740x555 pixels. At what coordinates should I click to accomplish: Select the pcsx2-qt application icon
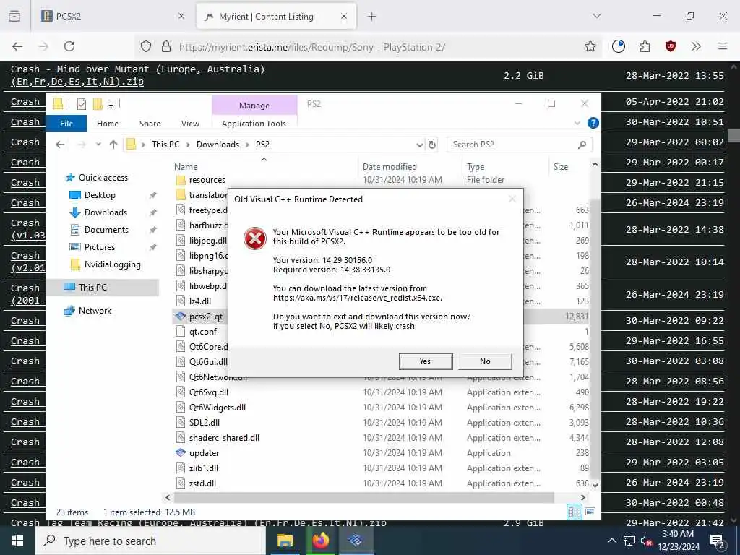(x=180, y=317)
